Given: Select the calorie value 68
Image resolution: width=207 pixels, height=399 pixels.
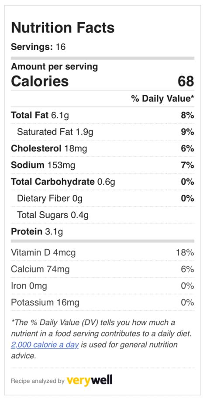Looking at the screenshot, I should 186,82.
